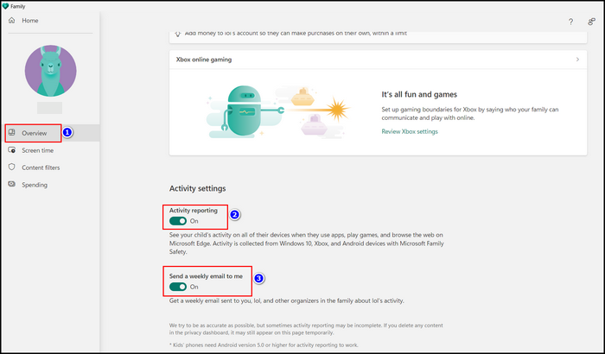Image resolution: width=605 pixels, height=354 pixels.
Task: Go to Screen time
Action: click(37, 150)
